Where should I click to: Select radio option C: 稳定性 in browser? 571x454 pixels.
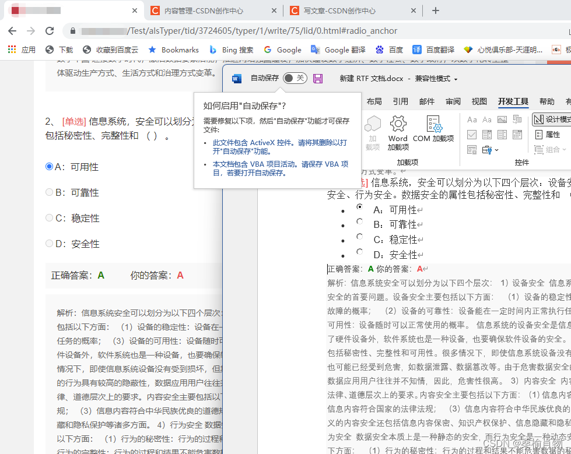tap(49, 217)
